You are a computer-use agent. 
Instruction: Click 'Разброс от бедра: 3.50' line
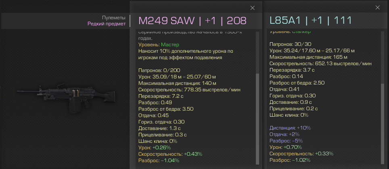click(x=166, y=109)
